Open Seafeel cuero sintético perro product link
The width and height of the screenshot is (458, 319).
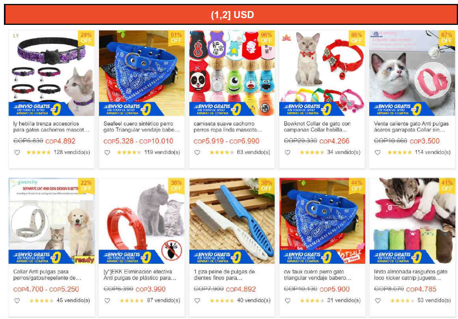pyautogui.click(x=142, y=127)
